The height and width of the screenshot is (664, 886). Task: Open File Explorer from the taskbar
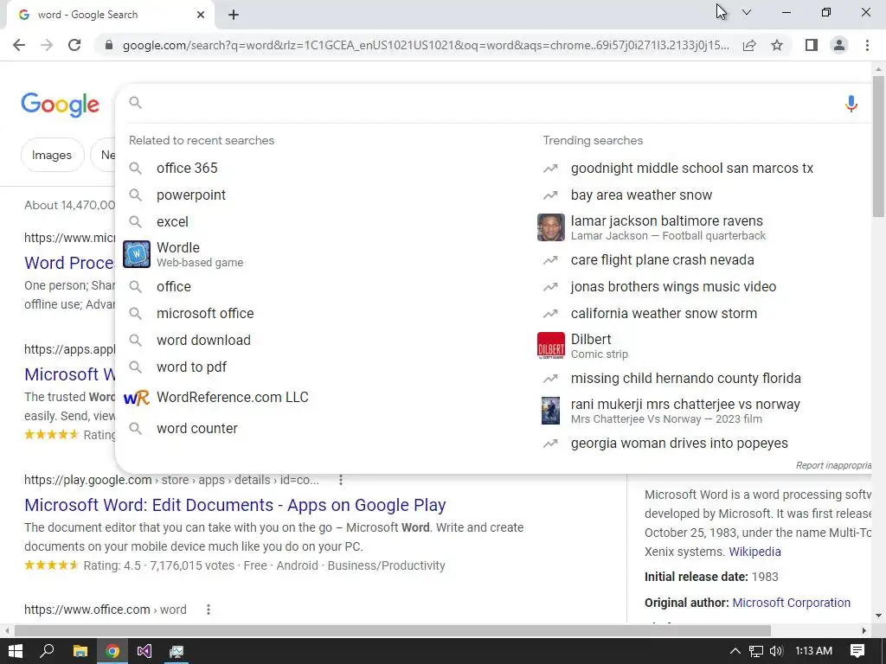pos(80,651)
